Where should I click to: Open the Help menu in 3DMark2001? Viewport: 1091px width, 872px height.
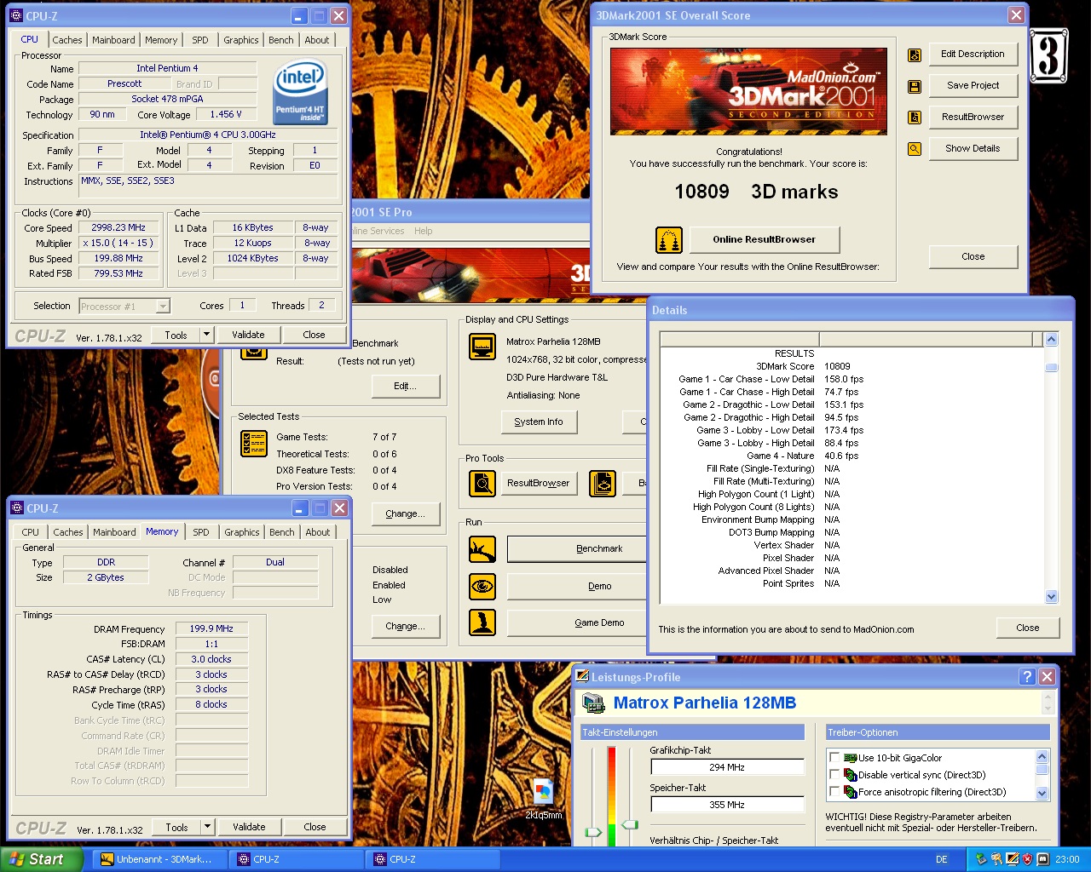(x=424, y=231)
